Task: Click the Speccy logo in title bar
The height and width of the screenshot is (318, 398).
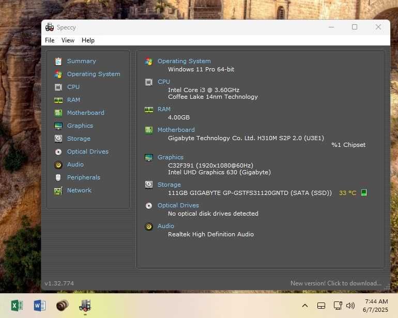Action: coord(50,27)
